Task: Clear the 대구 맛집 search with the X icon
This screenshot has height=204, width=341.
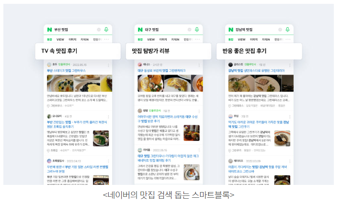Action: tap(190, 30)
